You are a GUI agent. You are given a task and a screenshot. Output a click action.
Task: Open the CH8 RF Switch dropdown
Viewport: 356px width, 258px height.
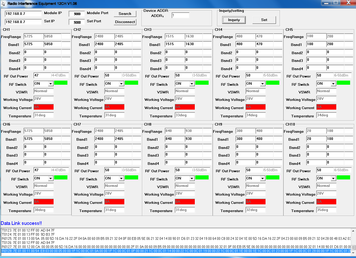[x=192, y=178]
